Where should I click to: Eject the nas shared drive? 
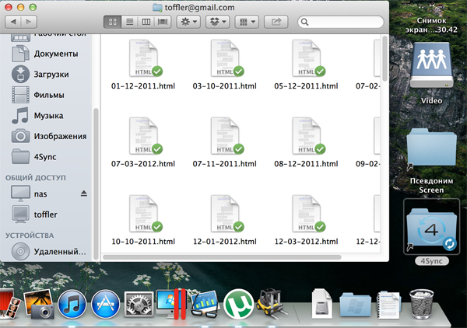pos(84,193)
